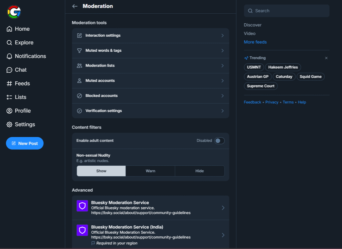The width and height of the screenshot is (342, 249).
Task: Click the search magnifier icon
Action: tap(250, 11)
